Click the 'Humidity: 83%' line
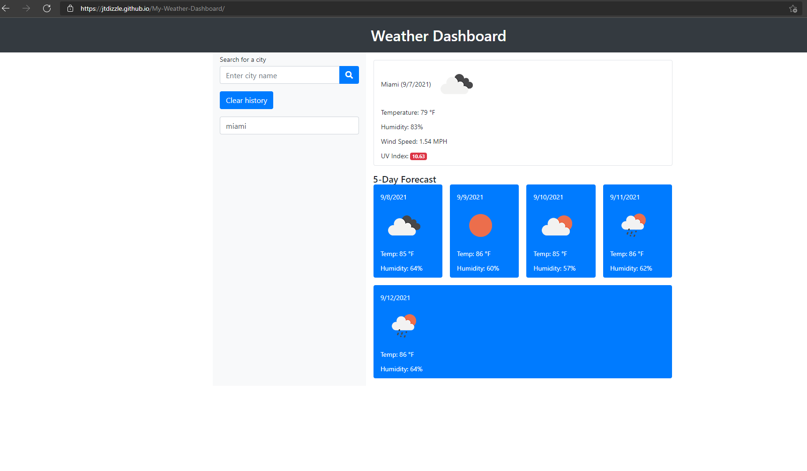The width and height of the screenshot is (807, 471). (402, 127)
